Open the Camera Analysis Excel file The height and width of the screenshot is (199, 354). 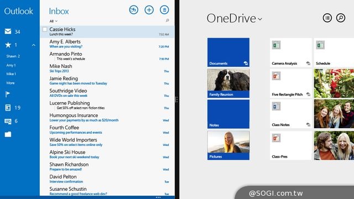coord(291,53)
